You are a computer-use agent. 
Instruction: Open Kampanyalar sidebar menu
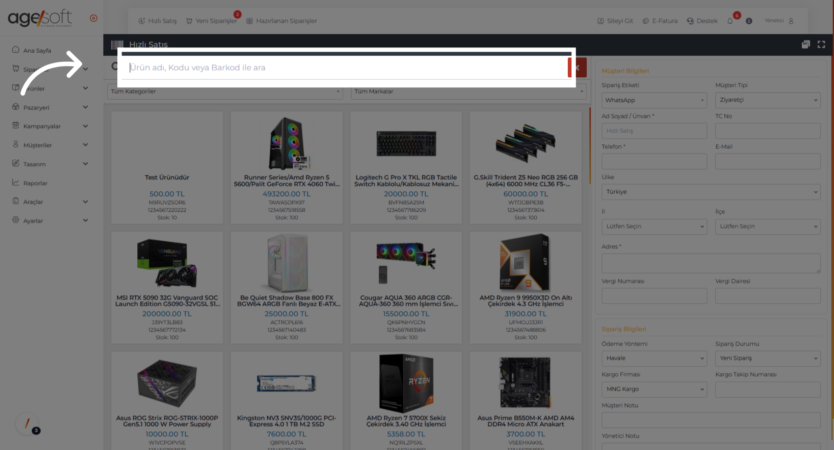coord(42,126)
